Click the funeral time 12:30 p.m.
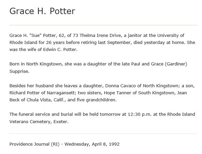The height and width of the screenshot is (154, 202). click(x=139, y=114)
